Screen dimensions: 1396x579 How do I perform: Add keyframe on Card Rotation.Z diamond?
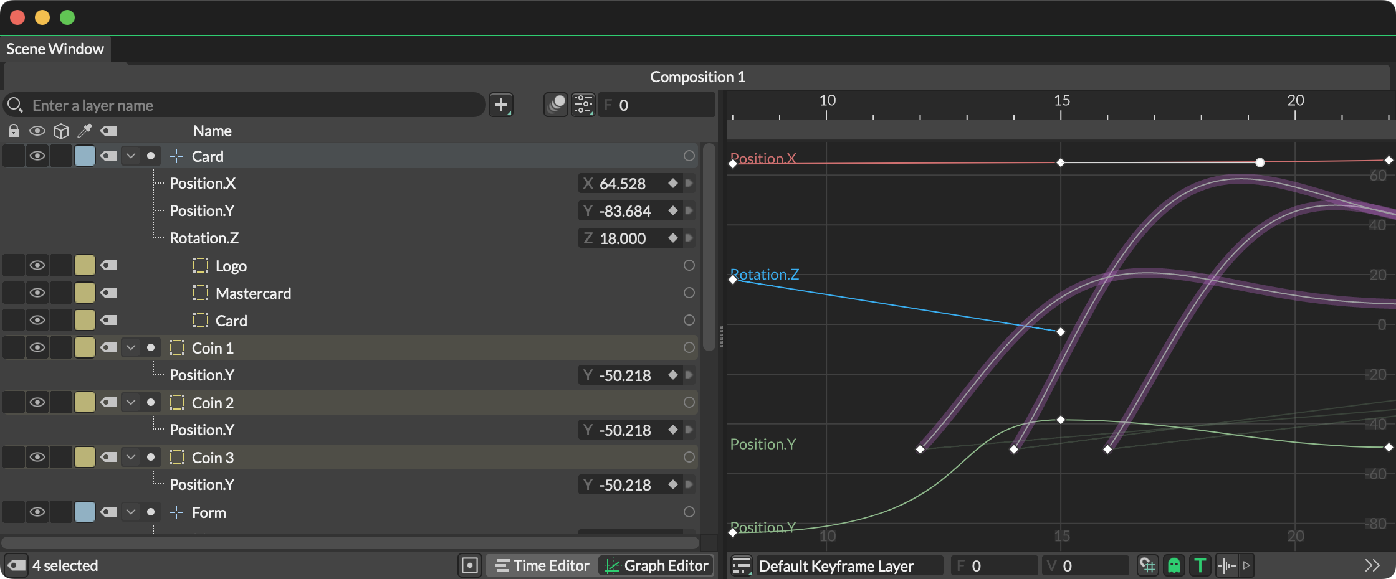tap(672, 238)
